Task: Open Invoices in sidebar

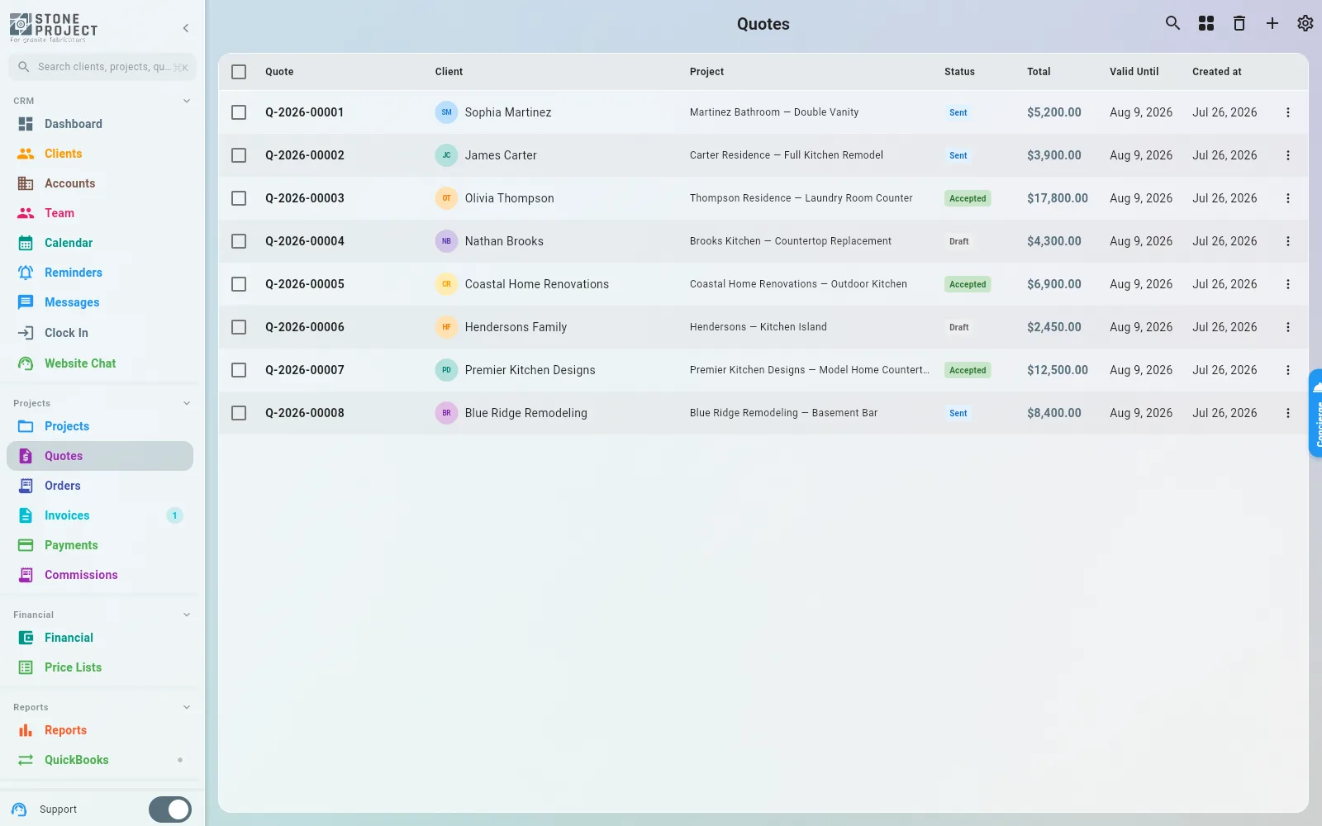Action: click(100, 515)
